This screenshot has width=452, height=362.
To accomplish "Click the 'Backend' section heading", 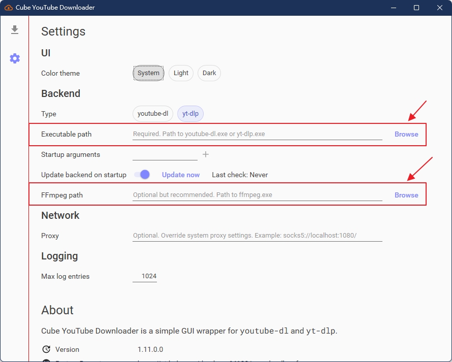I will pyautogui.click(x=61, y=93).
